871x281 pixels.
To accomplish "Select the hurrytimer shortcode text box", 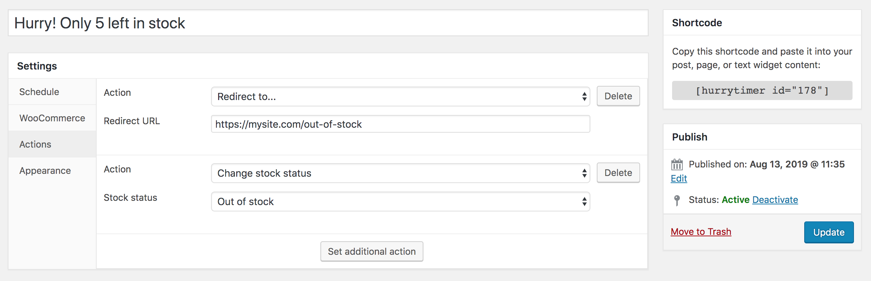I will click(762, 90).
